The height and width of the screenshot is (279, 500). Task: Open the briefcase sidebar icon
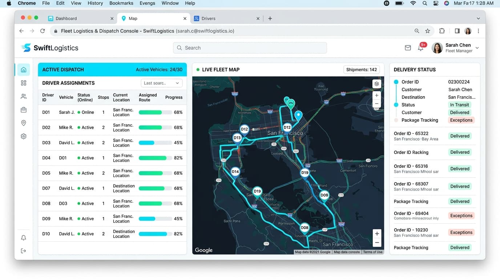pyautogui.click(x=24, y=110)
